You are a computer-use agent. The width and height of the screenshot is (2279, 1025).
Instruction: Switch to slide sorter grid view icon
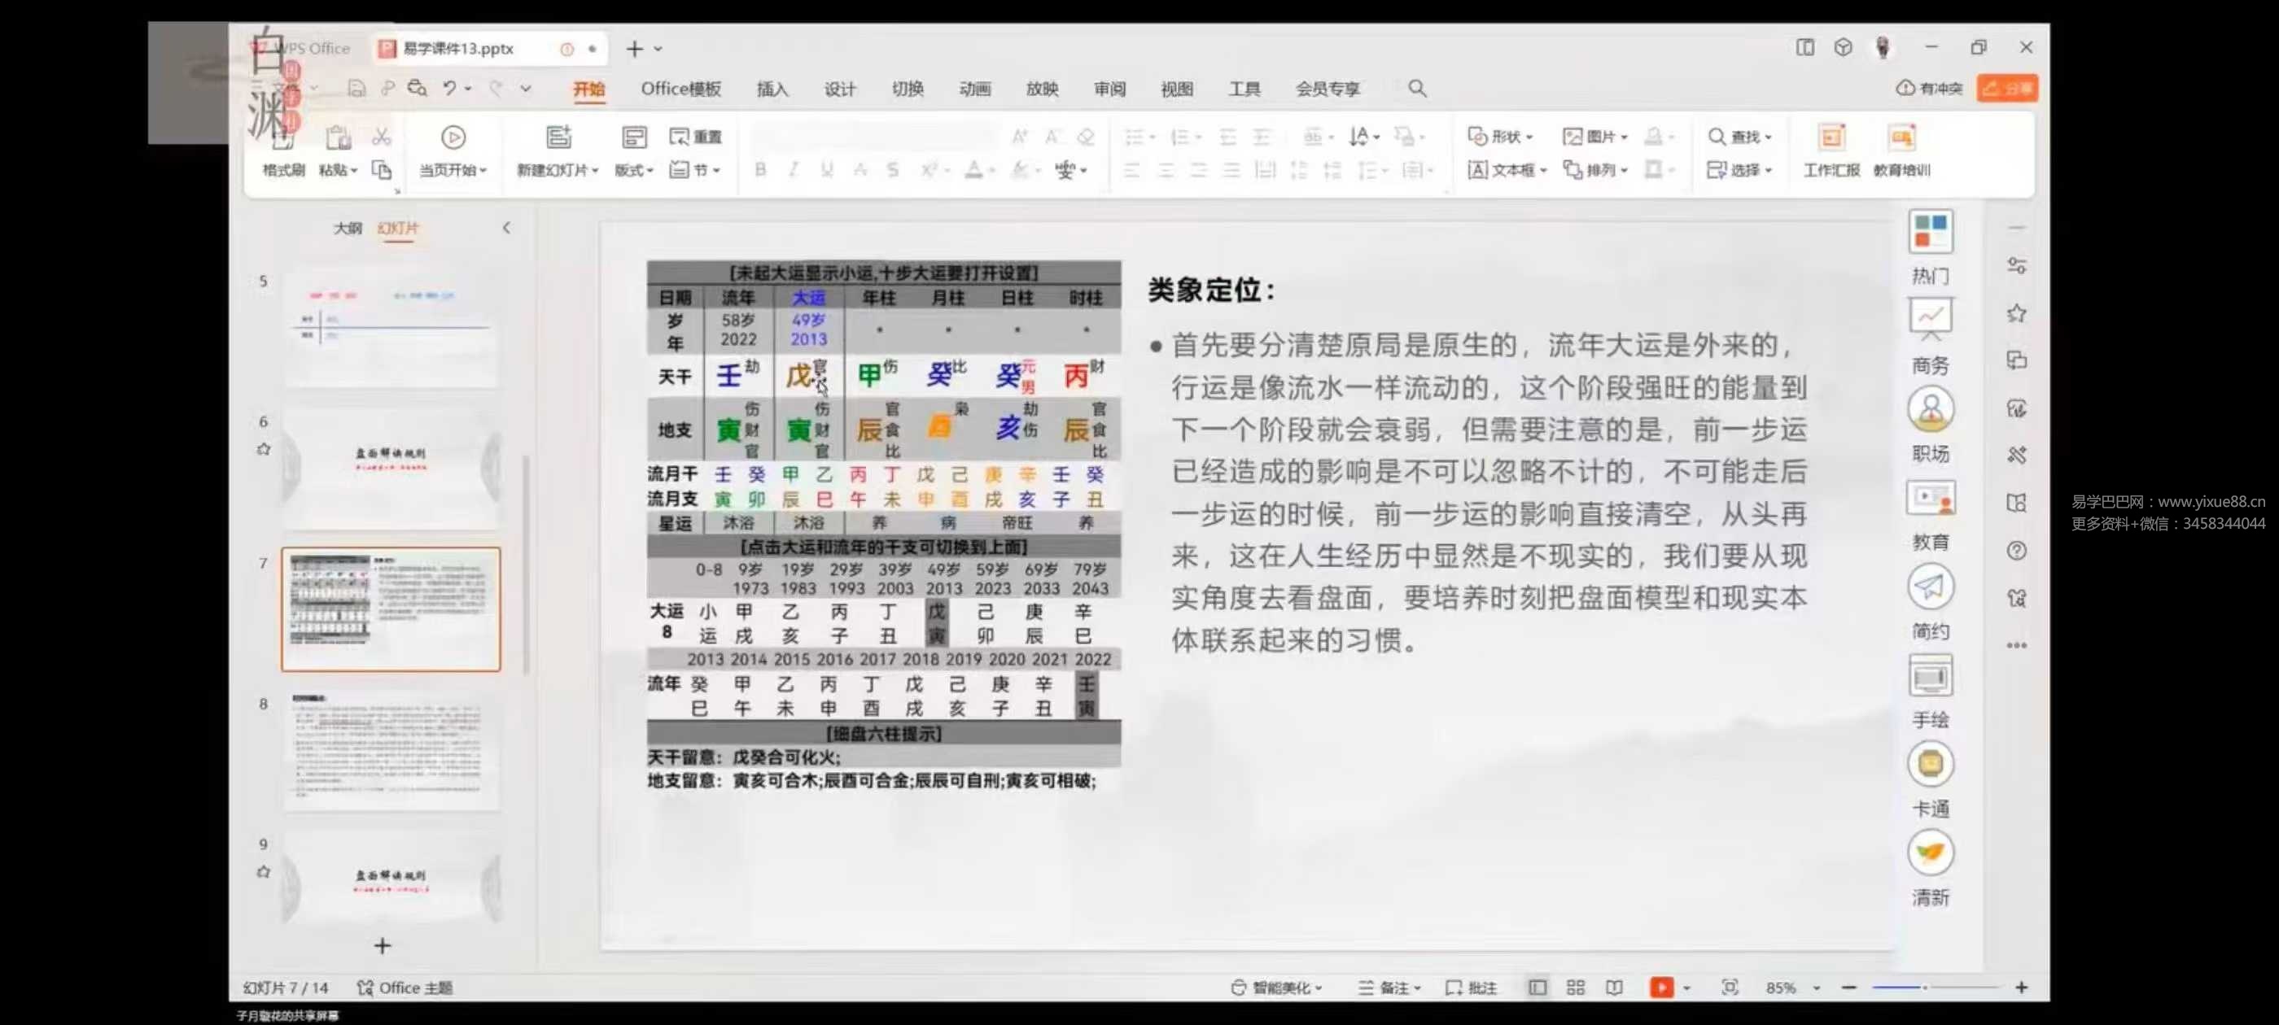[1575, 987]
